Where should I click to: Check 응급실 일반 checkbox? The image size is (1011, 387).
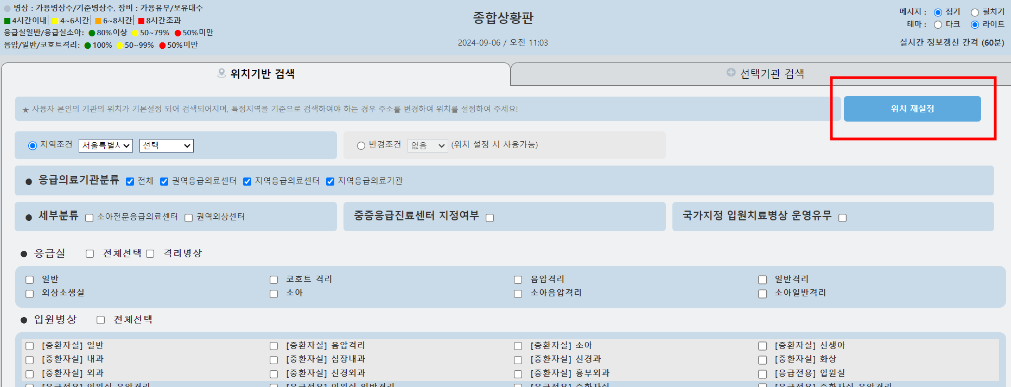pos(30,280)
